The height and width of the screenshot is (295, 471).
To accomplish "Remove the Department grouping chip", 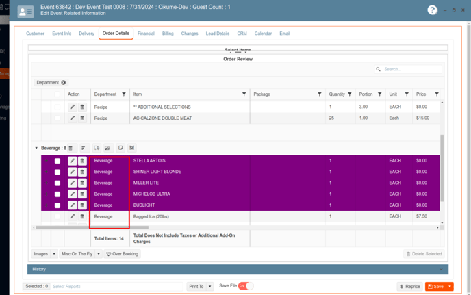I will click(64, 82).
